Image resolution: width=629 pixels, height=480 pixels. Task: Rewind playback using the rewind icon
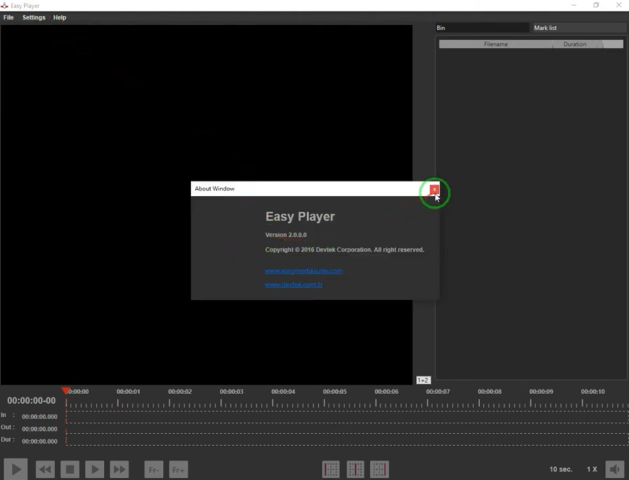pyautogui.click(x=45, y=469)
